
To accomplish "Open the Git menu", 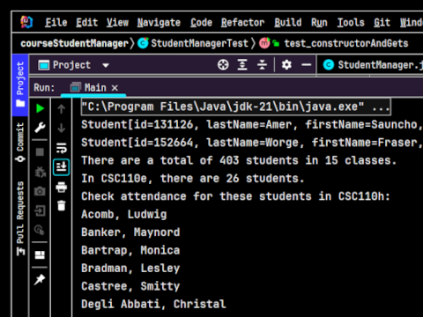I will click(382, 23).
